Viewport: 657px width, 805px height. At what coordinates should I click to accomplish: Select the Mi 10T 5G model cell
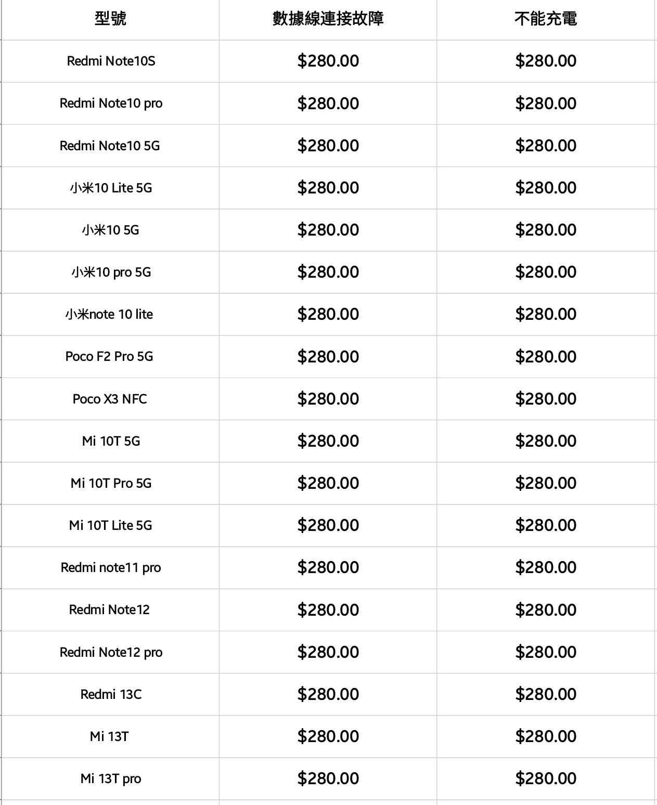tap(111, 441)
